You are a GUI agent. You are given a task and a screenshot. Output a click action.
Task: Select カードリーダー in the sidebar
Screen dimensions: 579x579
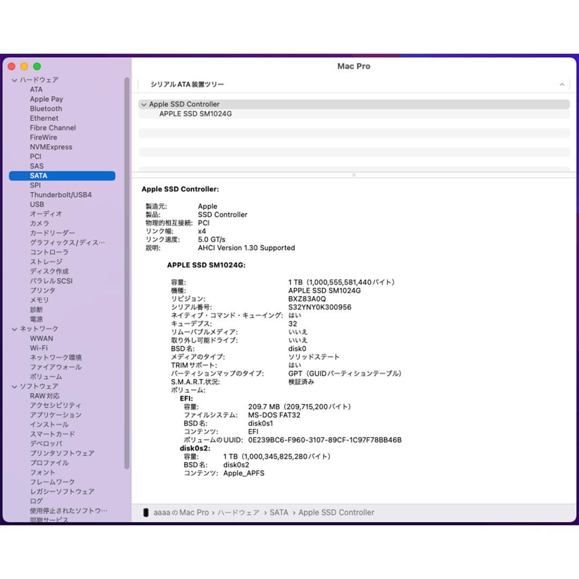click(53, 233)
